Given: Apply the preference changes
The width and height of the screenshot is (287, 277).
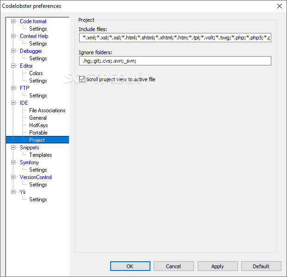Looking at the screenshot, I should click(218, 266).
